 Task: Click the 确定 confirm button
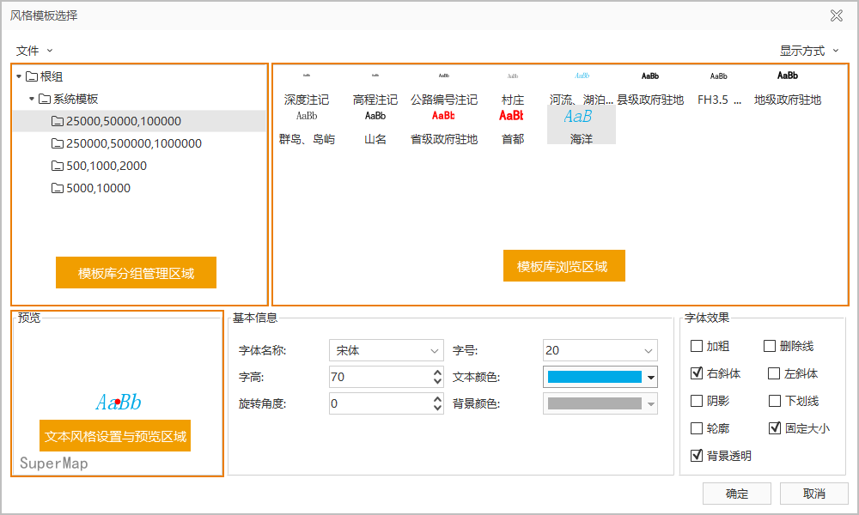click(x=736, y=494)
